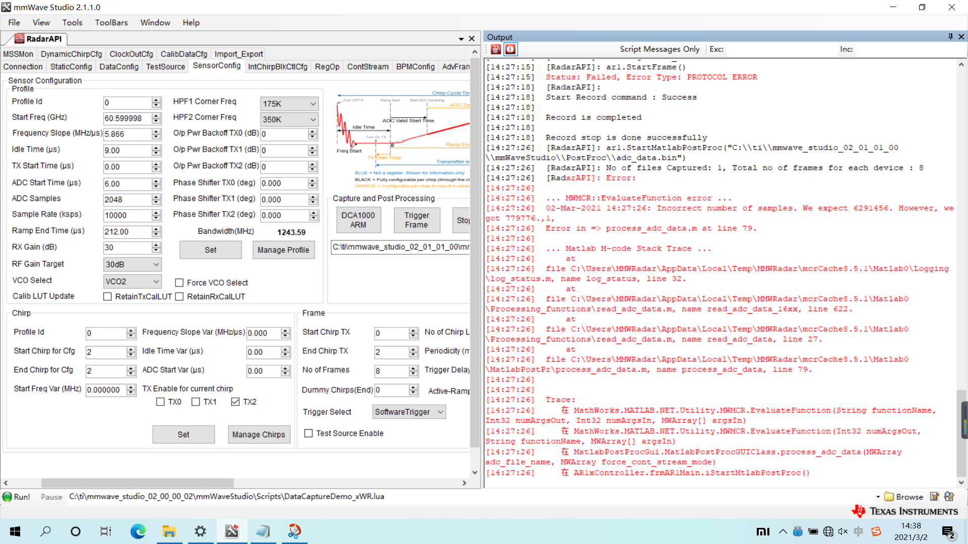Pin the Output panel
This screenshot has height=544, width=968.
[950, 37]
